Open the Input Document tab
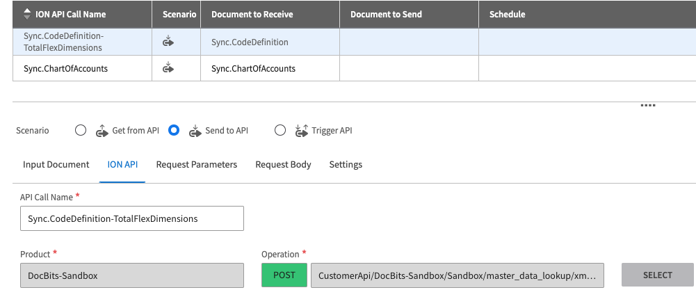Viewport: 696px width, 290px height. tap(56, 165)
